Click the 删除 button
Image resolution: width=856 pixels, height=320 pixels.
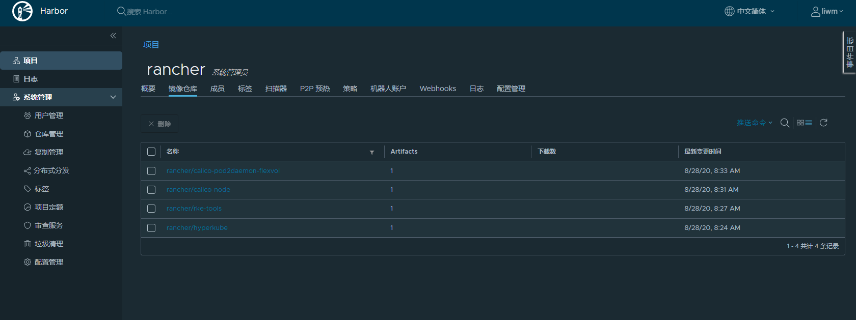159,124
